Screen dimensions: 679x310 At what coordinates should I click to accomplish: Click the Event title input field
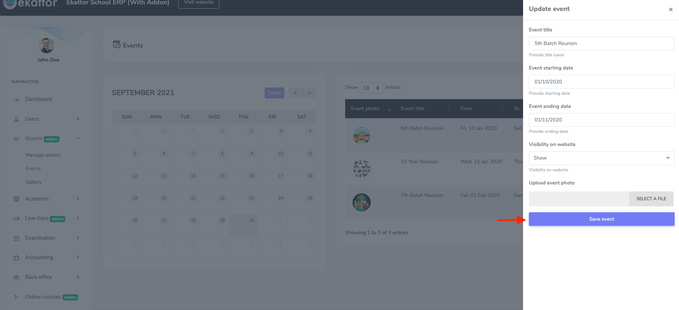[x=601, y=44]
